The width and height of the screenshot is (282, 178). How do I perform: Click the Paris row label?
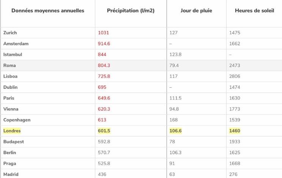tap(9, 98)
